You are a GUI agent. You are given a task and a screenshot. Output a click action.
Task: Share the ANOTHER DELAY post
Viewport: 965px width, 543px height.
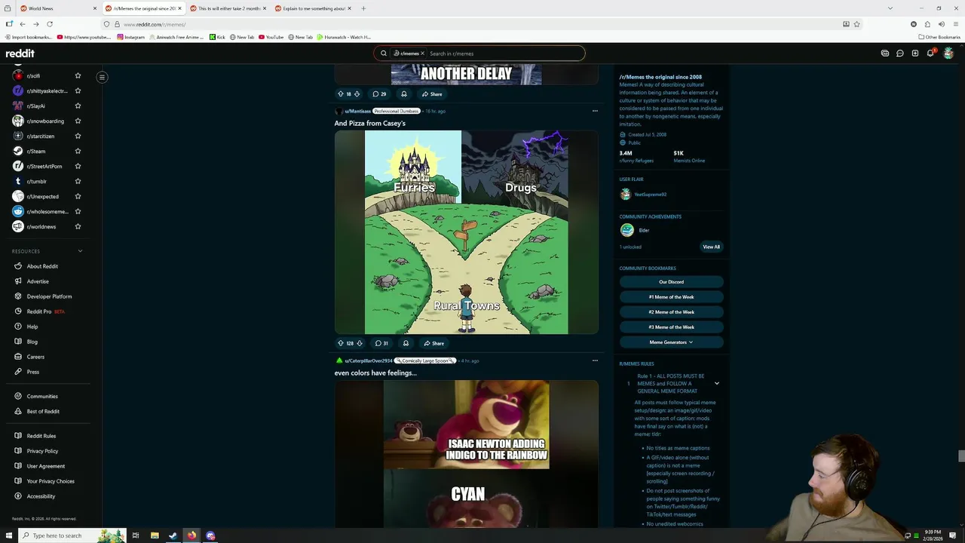click(x=432, y=94)
